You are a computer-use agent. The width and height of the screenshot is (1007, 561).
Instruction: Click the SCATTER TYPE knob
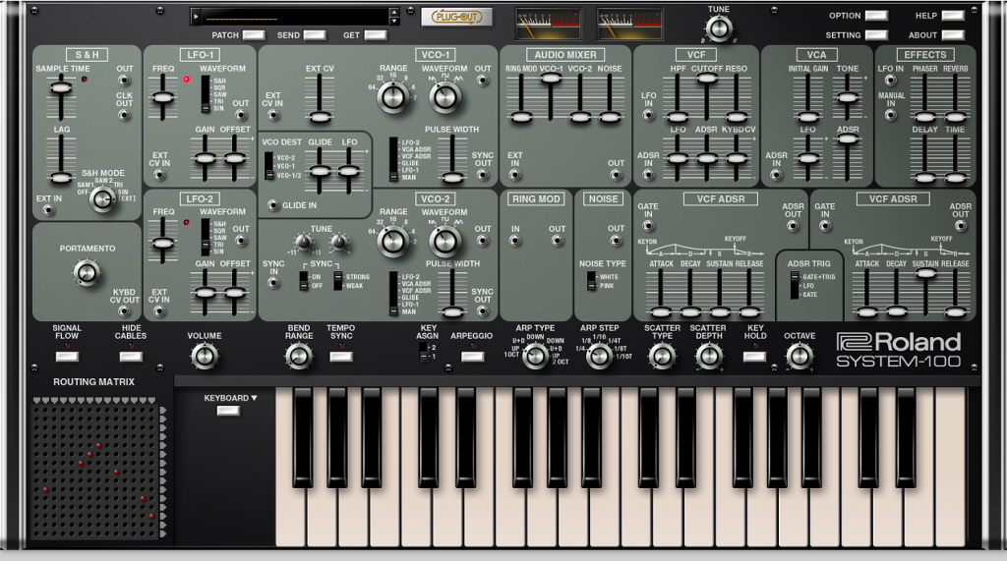[662, 357]
